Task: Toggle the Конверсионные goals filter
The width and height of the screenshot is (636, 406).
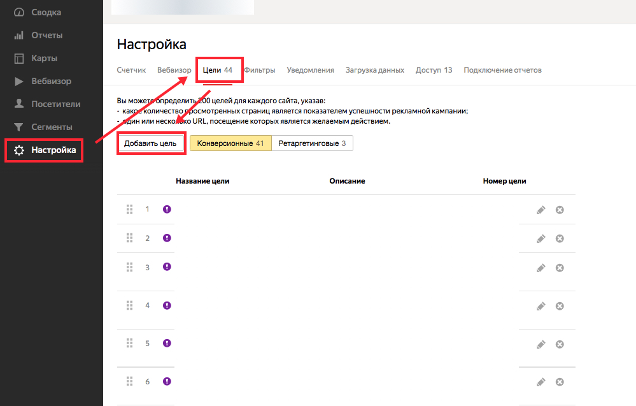Action: point(230,143)
